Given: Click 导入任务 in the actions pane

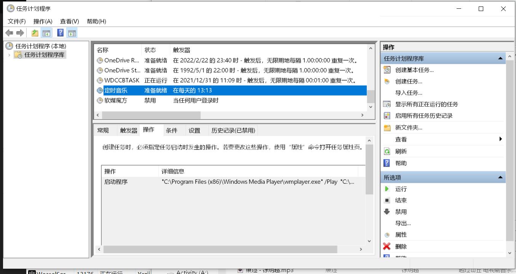Looking at the screenshot, I should (x=408, y=93).
